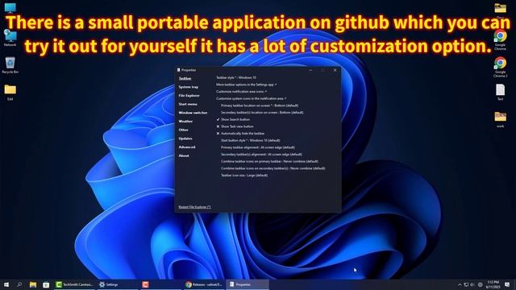Open the Text file on desktop
The width and height of the screenshot is (516, 290).
pos(500,92)
